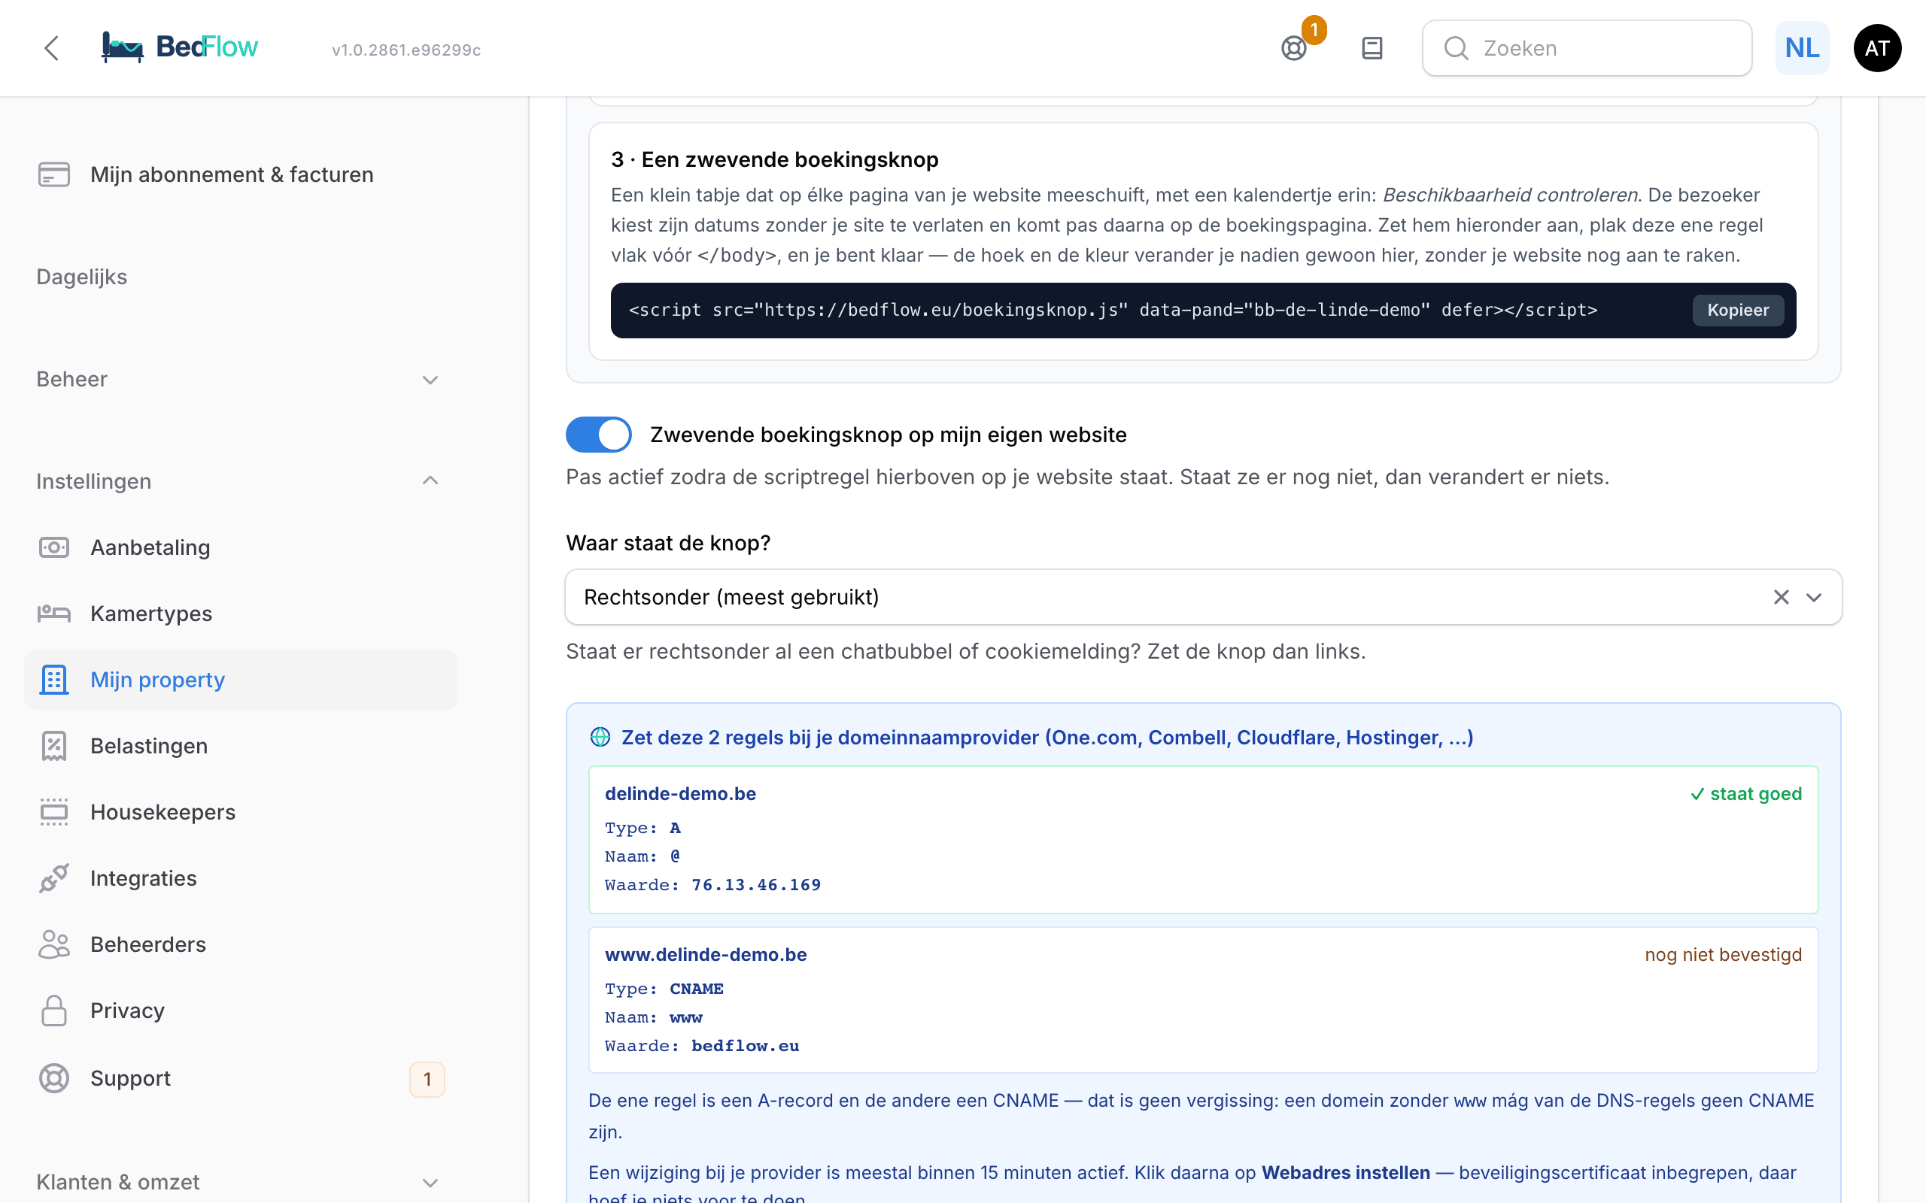This screenshot has height=1203, width=1926.
Task: Expand the Klanten & omzet section
Action: 238,1182
